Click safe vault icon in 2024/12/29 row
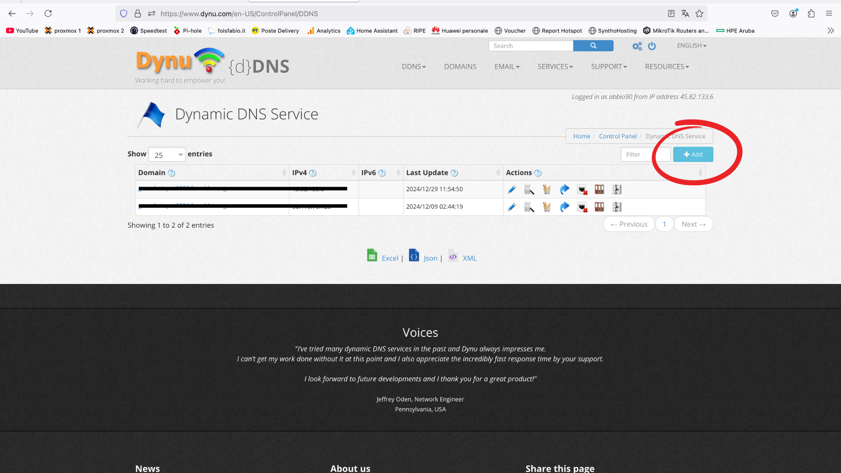The width and height of the screenshot is (841, 473). point(617,189)
